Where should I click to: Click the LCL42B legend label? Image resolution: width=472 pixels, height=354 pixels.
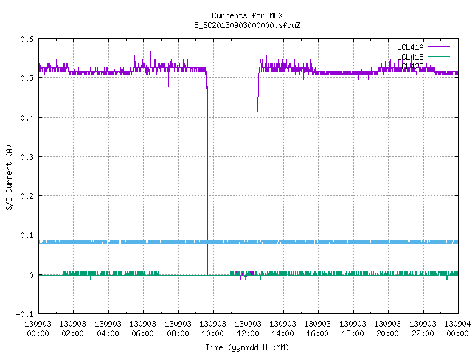pos(410,66)
